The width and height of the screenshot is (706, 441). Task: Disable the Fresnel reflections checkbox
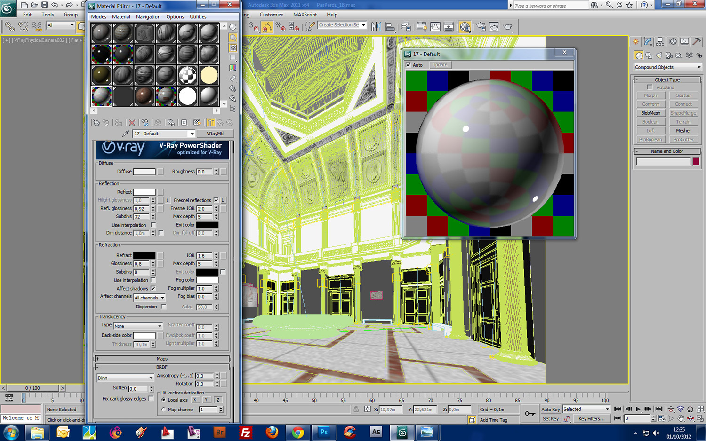[216, 200]
